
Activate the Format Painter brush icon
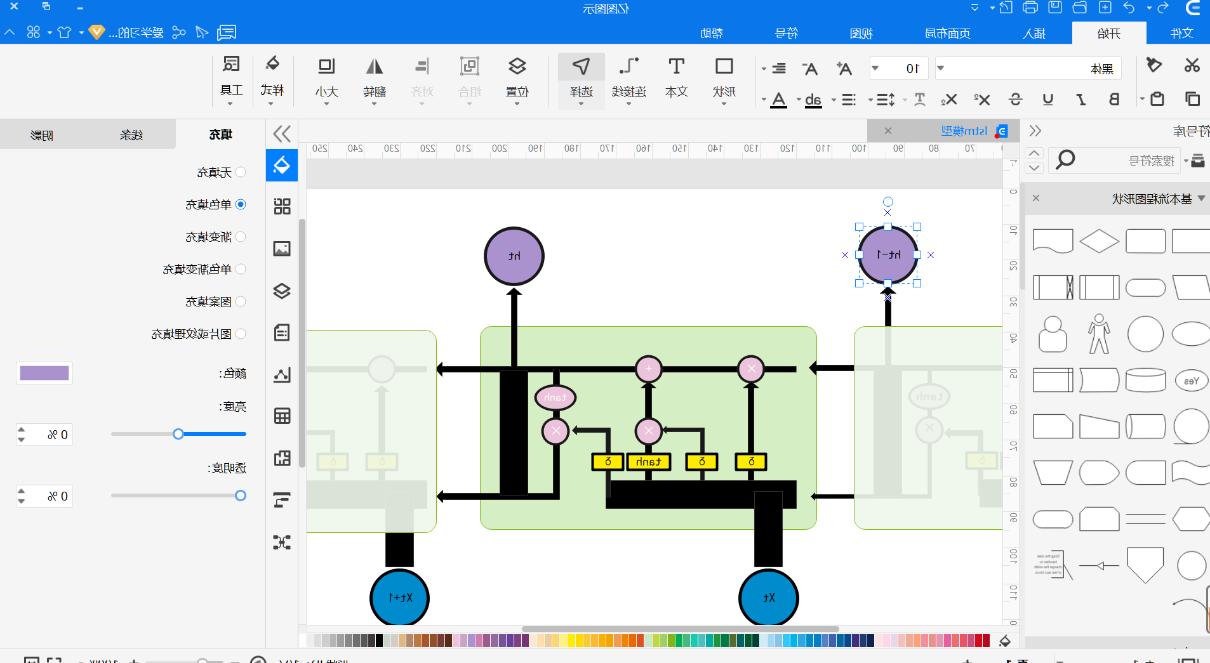1153,65
